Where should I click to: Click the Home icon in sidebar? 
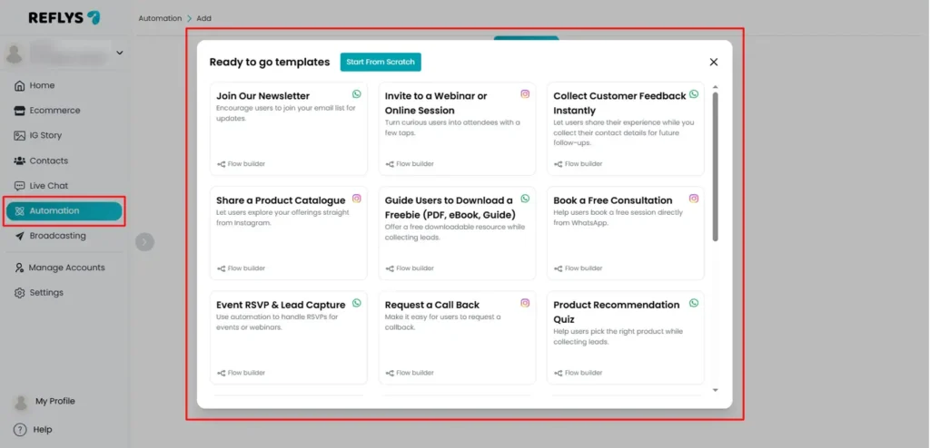pyautogui.click(x=20, y=85)
